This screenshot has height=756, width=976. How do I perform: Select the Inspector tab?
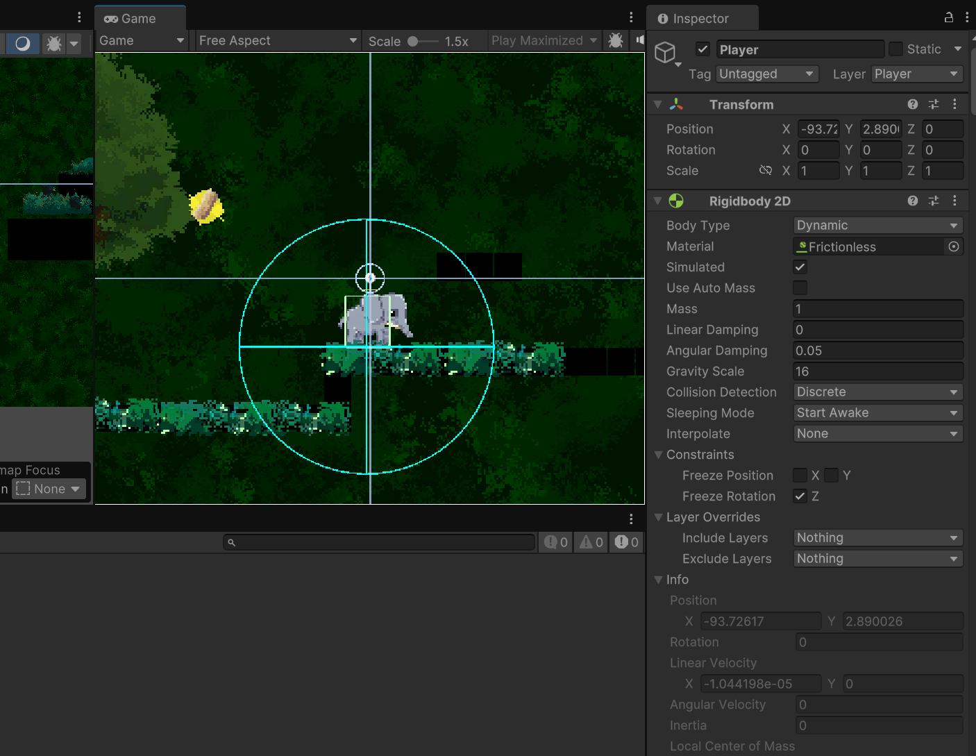694,19
